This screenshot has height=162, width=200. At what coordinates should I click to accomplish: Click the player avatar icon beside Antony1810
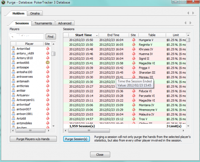(13, 58)
